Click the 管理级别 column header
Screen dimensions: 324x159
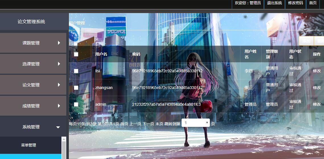(272, 54)
